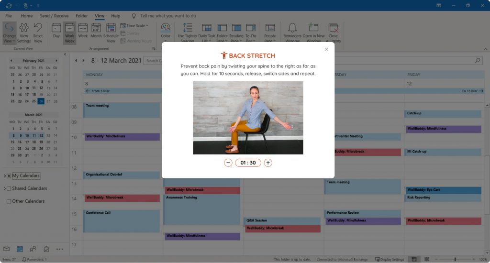Image resolution: width=490 pixels, height=263 pixels.
Task: Switch calendar to Week view
Action: 83,31
